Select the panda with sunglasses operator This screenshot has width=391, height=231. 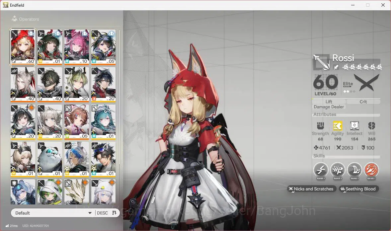[x=50, y=159]
